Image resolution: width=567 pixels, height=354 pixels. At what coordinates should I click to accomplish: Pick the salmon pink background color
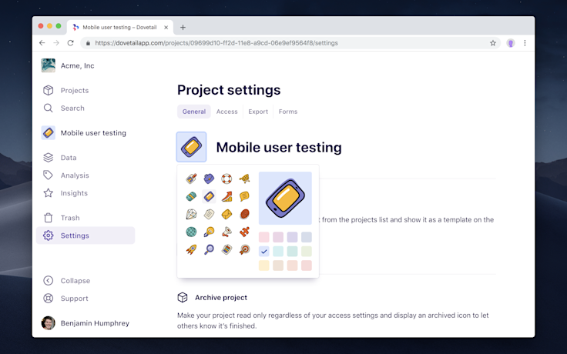(307, 265)
